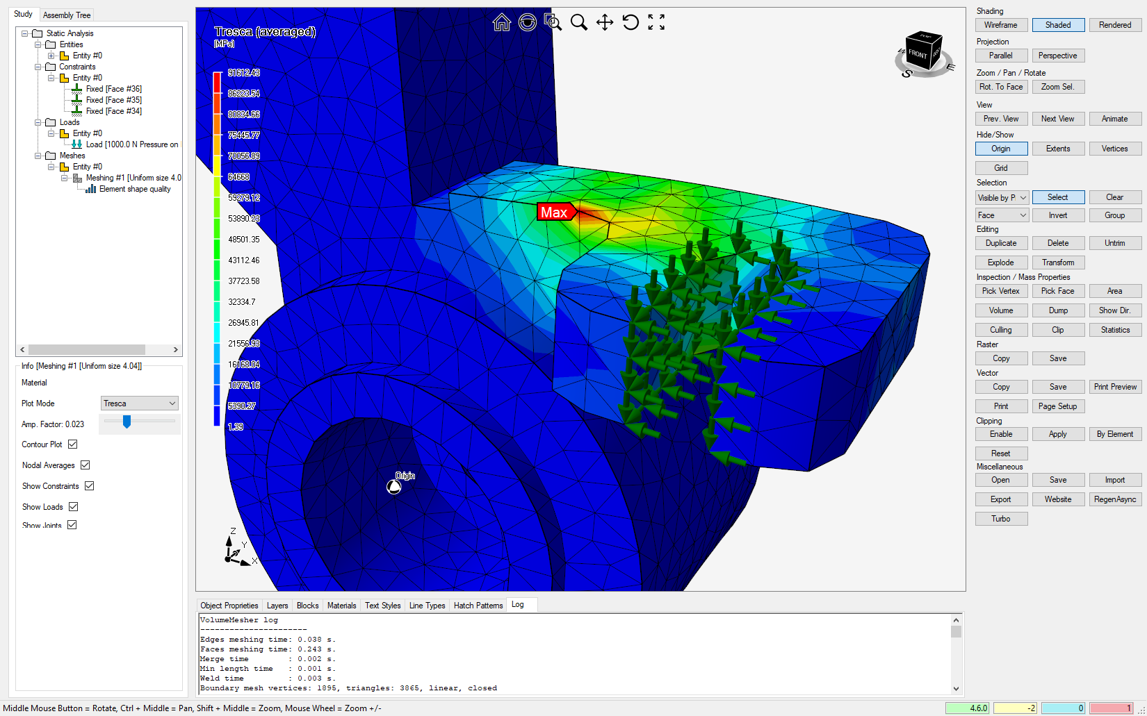Disable the Show Constraints checkbox

tap(90, 486)
